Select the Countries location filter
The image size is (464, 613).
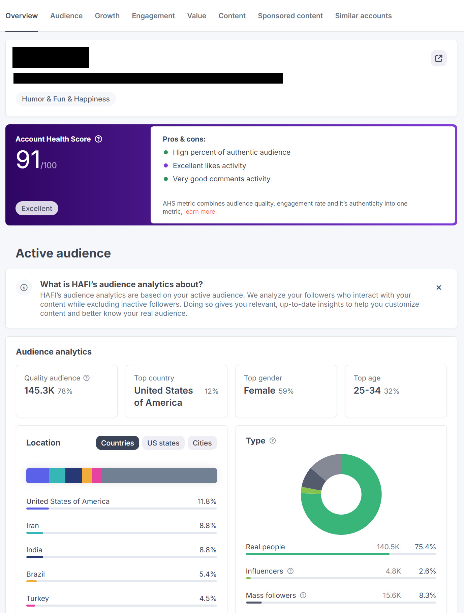tap(117, 443)
